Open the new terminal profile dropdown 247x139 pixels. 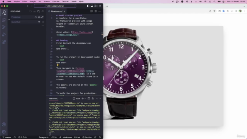point(85,99)
